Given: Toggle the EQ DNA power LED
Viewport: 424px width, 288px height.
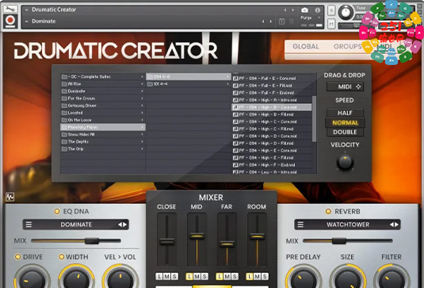Looking at the screenshot, I should click(57, 211).
